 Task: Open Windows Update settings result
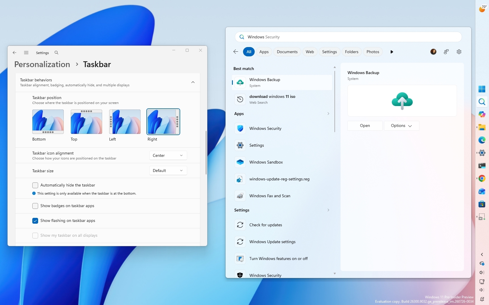click(x=282, y=242)
